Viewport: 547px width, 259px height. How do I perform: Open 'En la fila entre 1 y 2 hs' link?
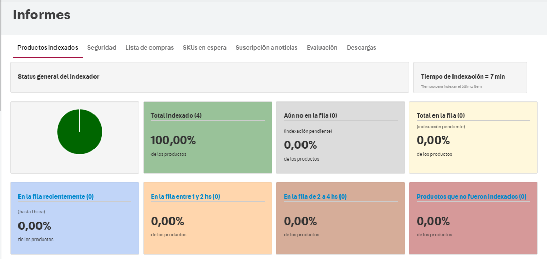pos(185,196)
